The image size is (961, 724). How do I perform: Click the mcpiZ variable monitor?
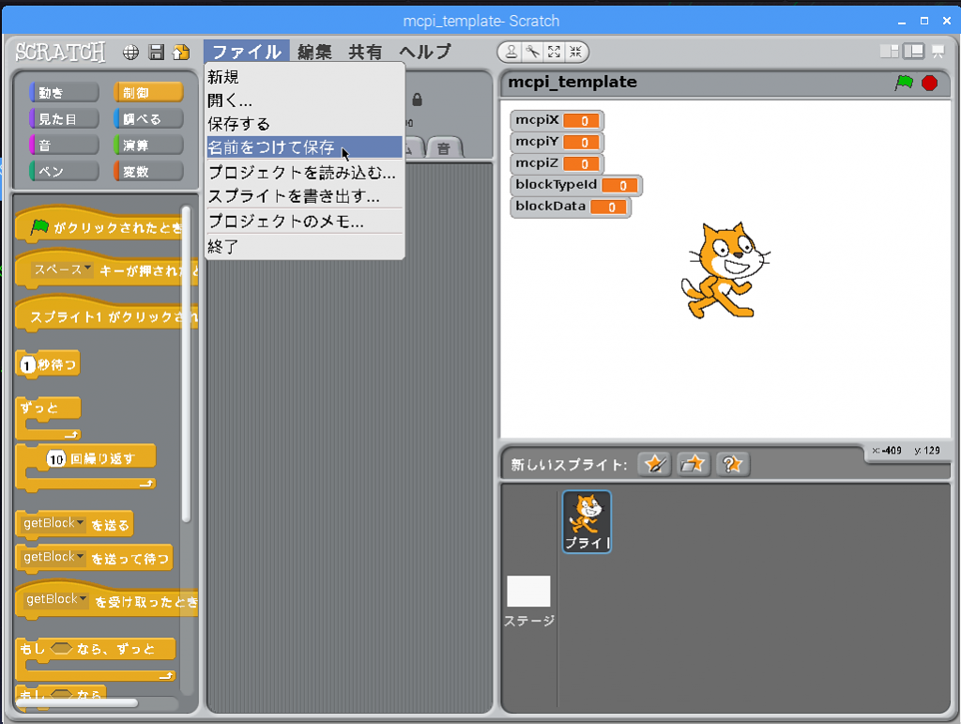pyautogui.click(x=557, y=163)
